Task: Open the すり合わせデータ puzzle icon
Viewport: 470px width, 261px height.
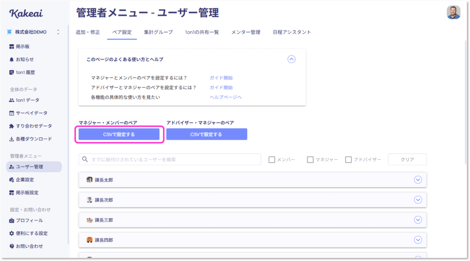Action: (x=11, y=126)
